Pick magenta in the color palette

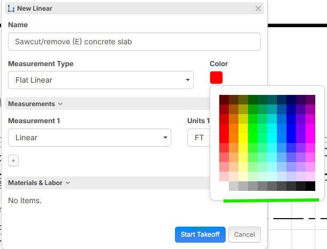point(310,138)
